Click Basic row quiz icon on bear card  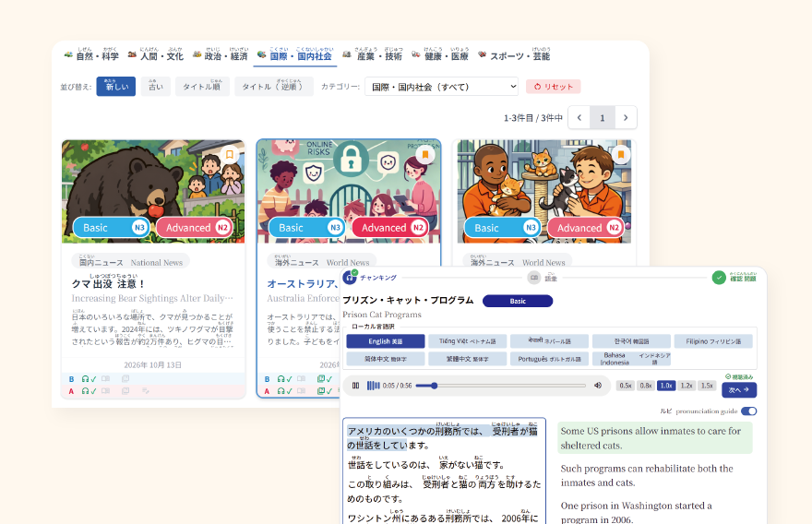[125, 378]
